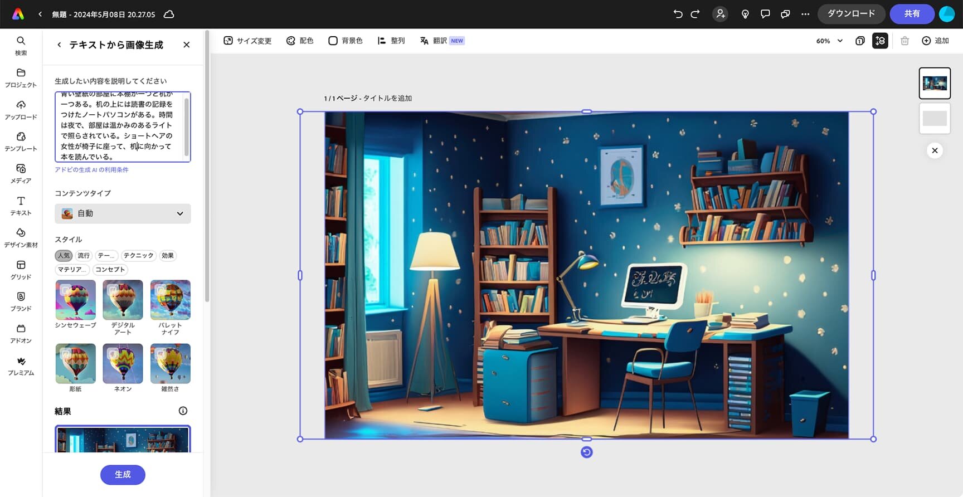Select the コンセプト style filter chip
The image size is (963, 497).
pyautogui.click(x=110, y=269)
